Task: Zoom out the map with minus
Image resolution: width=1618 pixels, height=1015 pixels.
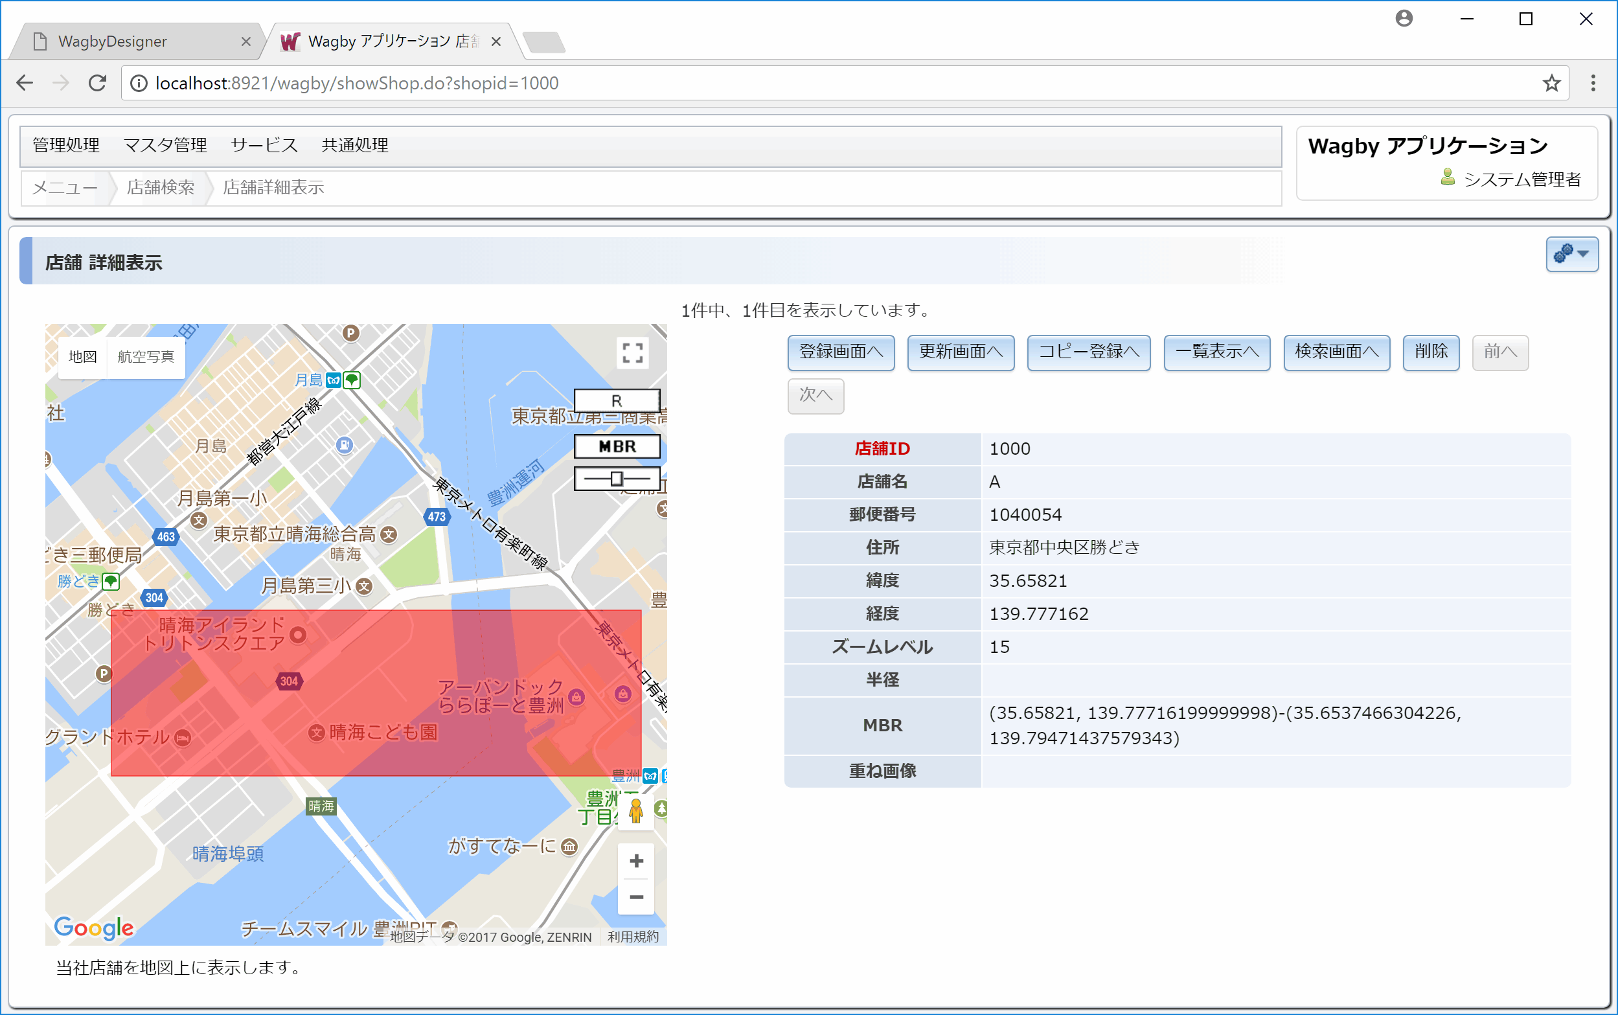Action: 635,897
